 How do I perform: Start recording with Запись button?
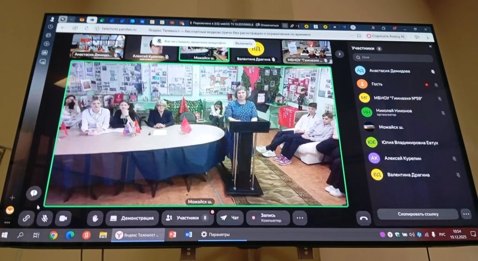click(268, 218)
